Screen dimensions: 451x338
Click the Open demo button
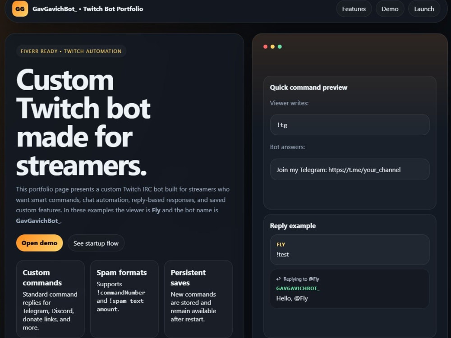coord(39,243)
